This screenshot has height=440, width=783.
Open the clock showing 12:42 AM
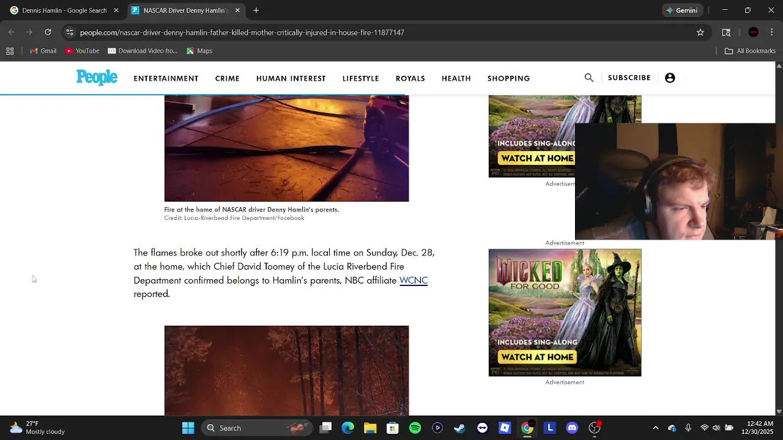(x=759, y=428)
